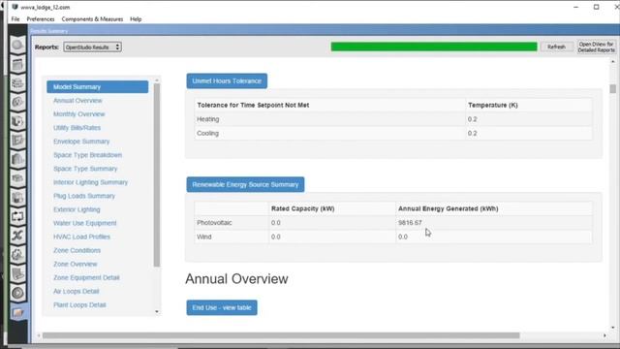
Task: Click the Refresh button
Action: tap(556, 47)
